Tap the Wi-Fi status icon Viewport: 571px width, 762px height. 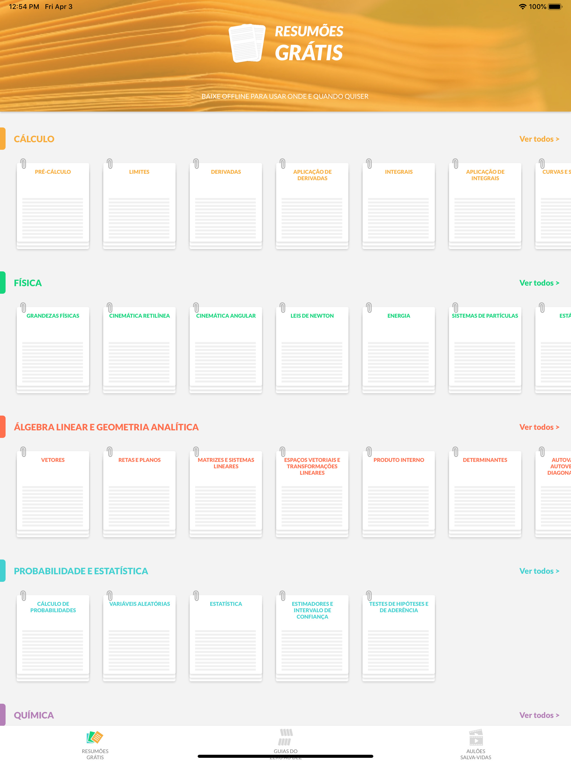[522, 6]
